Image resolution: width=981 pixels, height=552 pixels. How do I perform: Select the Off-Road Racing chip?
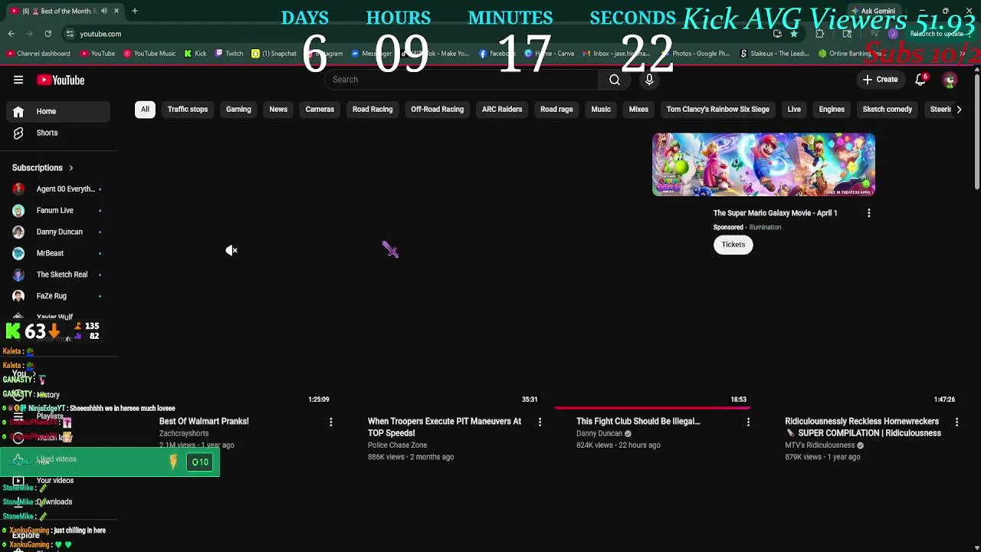pyautogui.click(x=437, y=110)
